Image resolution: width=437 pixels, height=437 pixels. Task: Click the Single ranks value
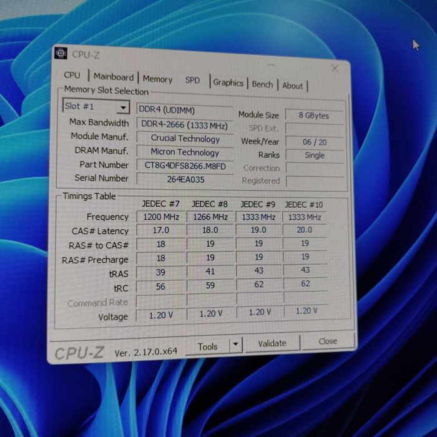click(x=315, y=155)
